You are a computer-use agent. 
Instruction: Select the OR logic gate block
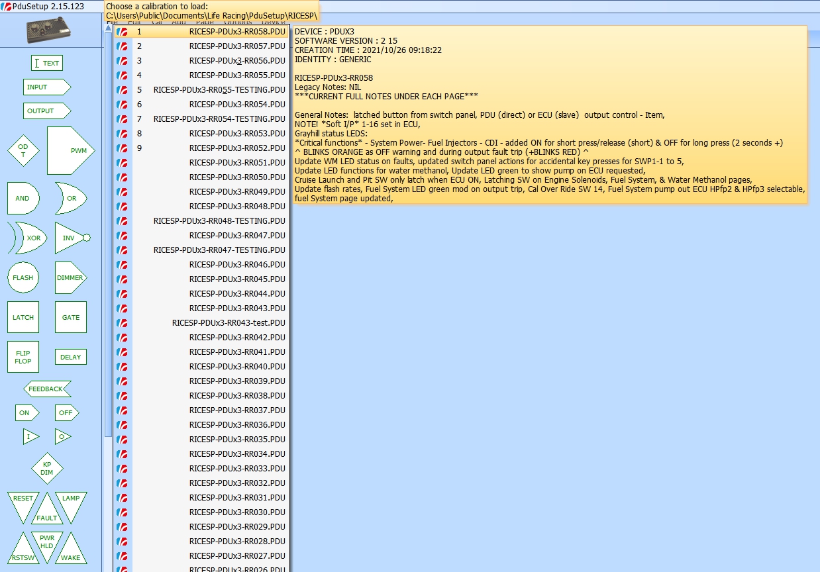click(70, 199)
